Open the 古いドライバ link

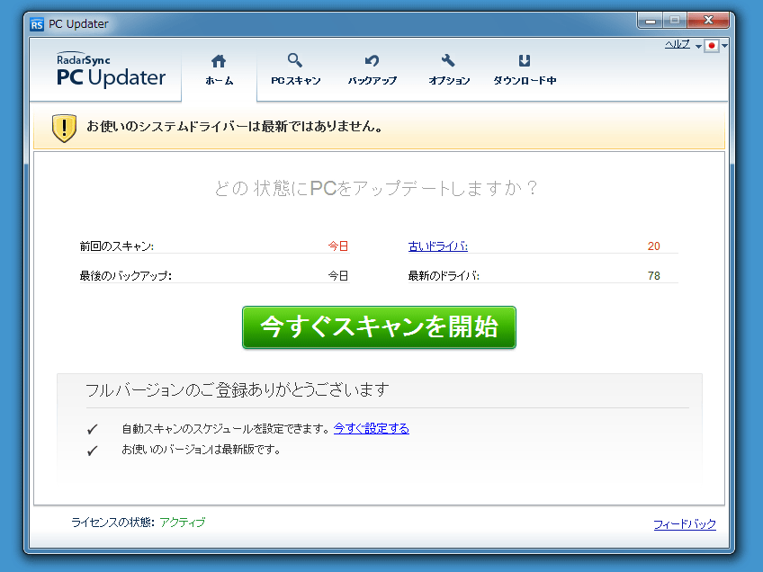click(438, 246)
